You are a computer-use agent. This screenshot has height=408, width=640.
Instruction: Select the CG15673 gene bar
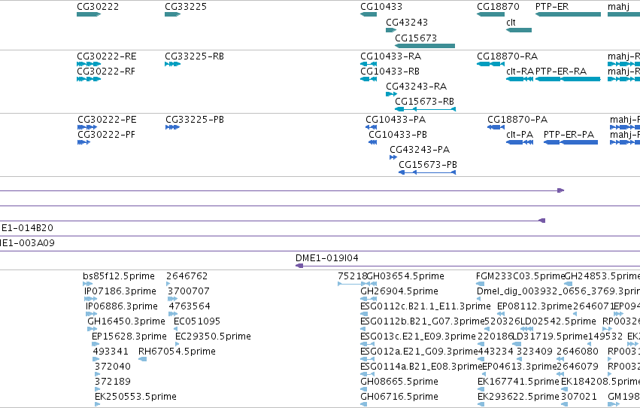pos(425,46)
